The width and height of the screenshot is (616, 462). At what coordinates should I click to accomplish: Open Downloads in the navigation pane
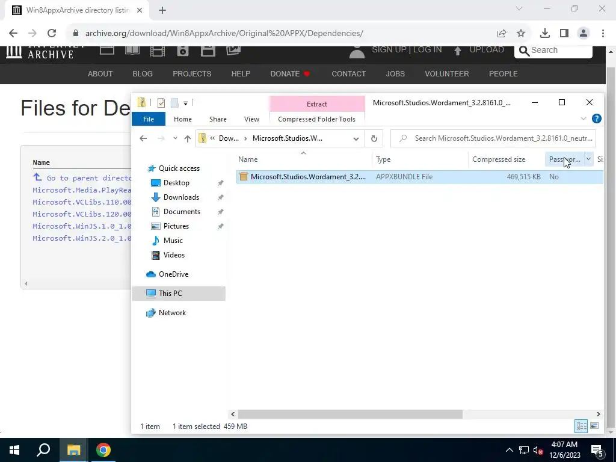181,197
